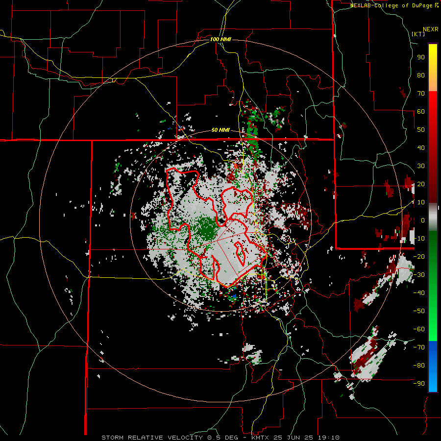Click the -40 value on velocity scale

click(x=419, y=293)
